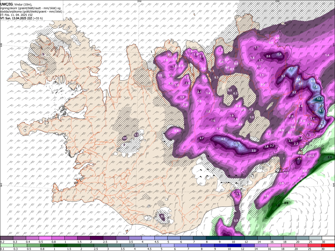Click the 6.0 precipitation value on the map

(x=313, y=81)
